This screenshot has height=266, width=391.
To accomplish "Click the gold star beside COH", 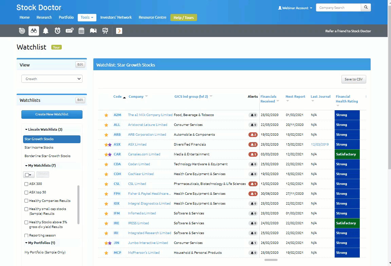I will [106, 174].
